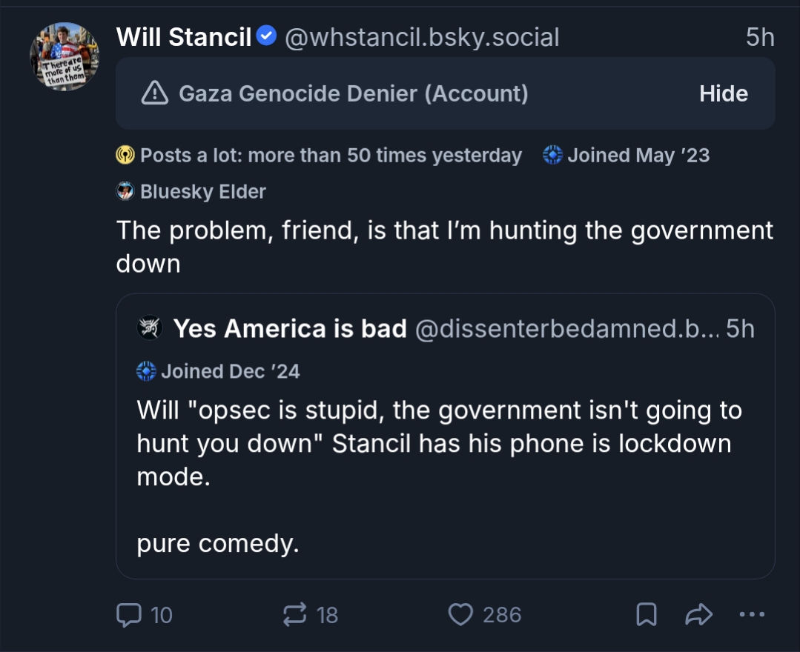Click the blue verified checkmark badge
800x652 pixels.
(x=267, y=36)
